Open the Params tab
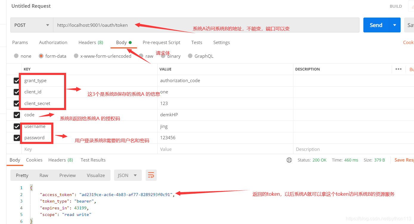Screen dimensions: 414x224 pyautogui.click(x=20, y=43)
